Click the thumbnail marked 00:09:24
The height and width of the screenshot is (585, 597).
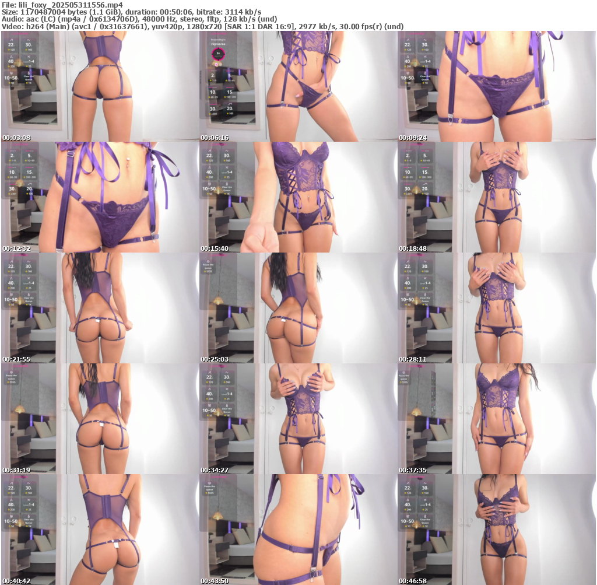pos(497,86)
